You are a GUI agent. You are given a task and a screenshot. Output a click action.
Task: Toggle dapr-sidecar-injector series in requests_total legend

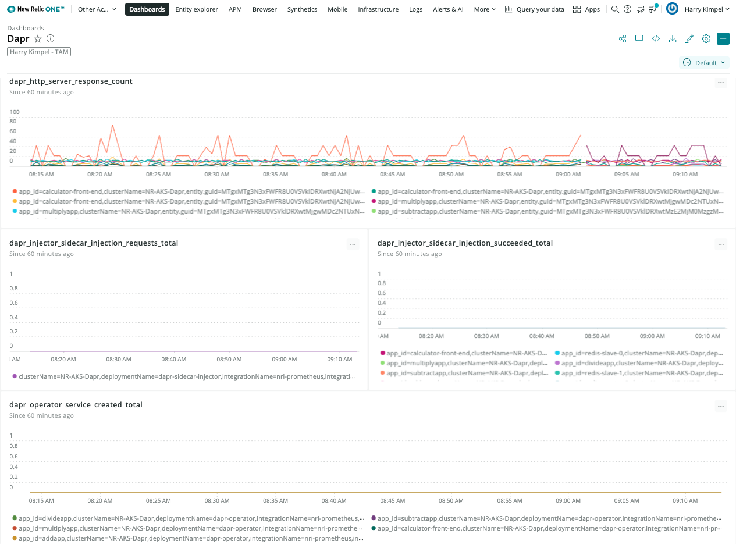coord(183,376)
